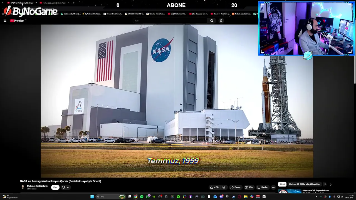Open Google Chrome from the taskbar
Image resolution: width=356 pixels, height=200 pixels.
click(135, 197)
